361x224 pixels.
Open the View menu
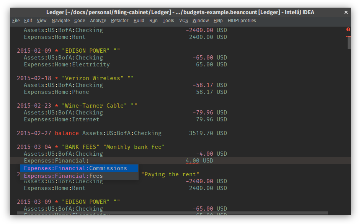42,21
